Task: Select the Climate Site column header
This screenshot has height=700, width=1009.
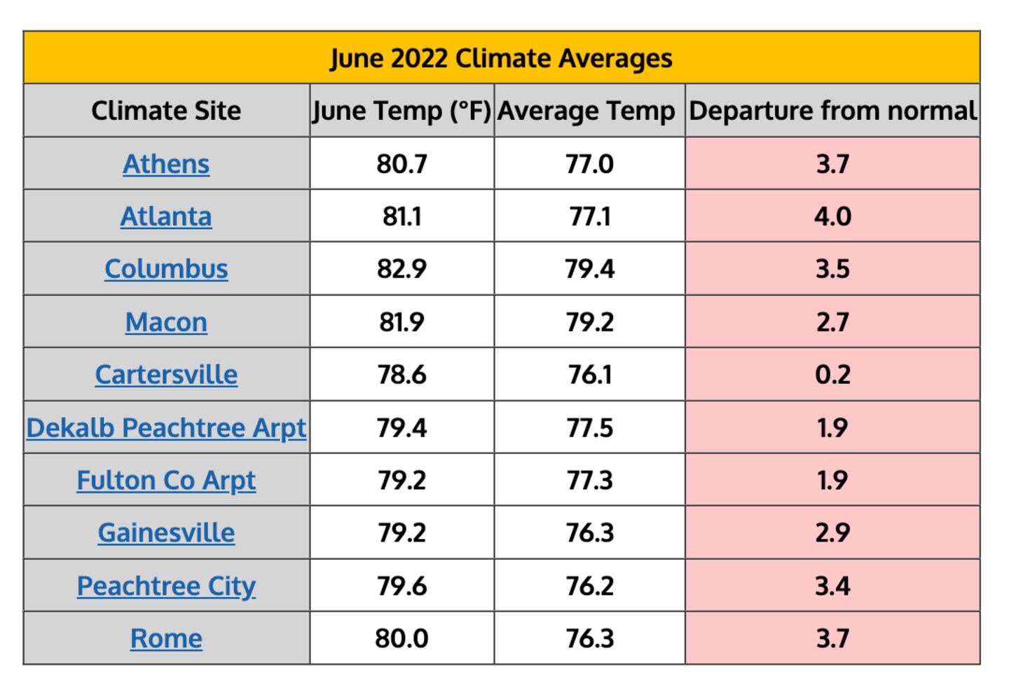Action: (166, 111)
